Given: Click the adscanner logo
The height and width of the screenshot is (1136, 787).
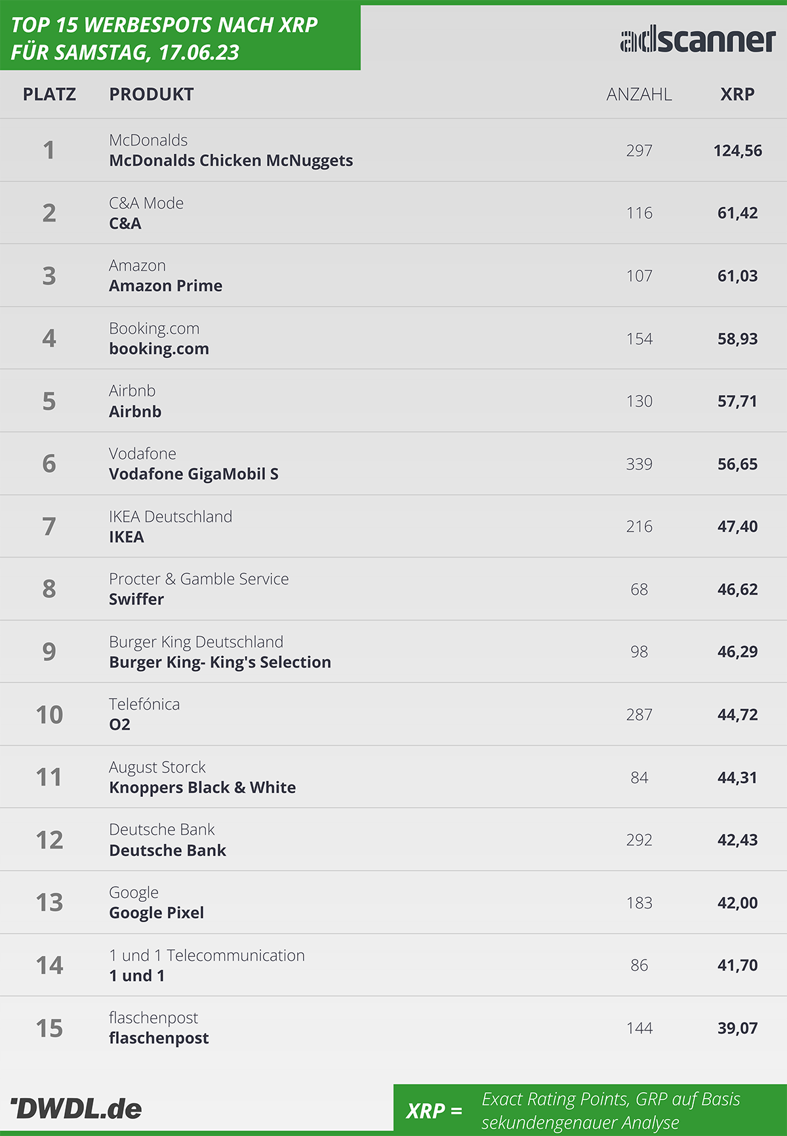Looking at the screenshot, I should coord(698,40).
